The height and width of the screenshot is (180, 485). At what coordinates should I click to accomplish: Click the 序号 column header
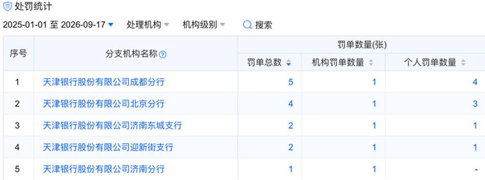[18, 54]
